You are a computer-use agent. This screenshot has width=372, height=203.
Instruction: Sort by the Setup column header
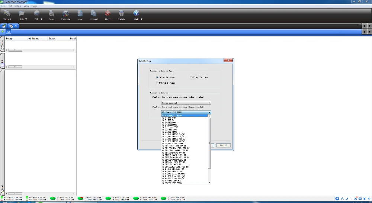point(9,38)
